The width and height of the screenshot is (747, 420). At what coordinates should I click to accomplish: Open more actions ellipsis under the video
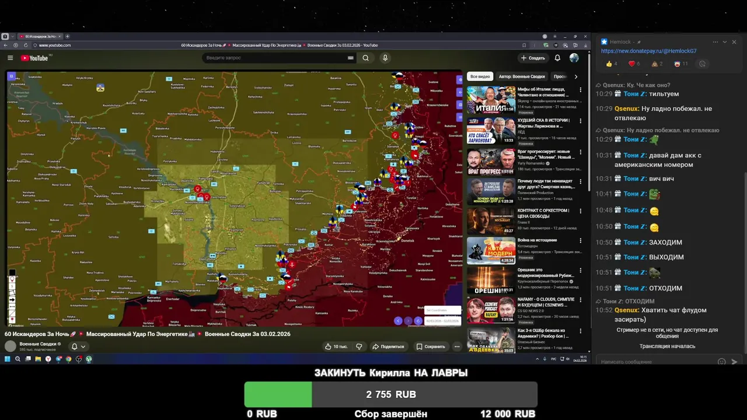coord(457,346)
